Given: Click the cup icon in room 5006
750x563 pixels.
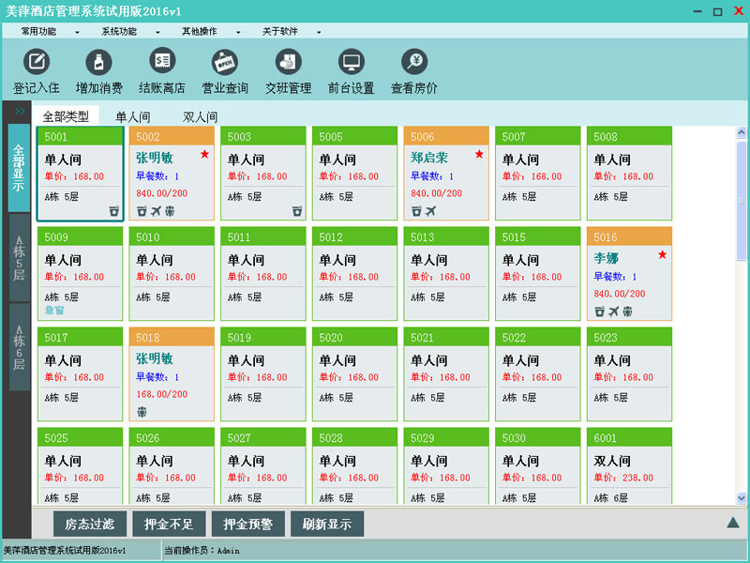Looking at the screenshot, I should pyautogui.click(x=416, y=210).
